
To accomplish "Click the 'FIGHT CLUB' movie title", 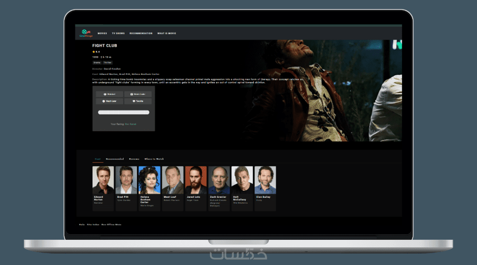I will tap(104, 46).
